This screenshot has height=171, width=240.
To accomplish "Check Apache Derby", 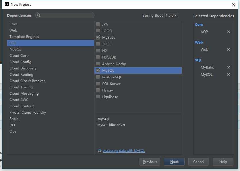I will [98, 64].
